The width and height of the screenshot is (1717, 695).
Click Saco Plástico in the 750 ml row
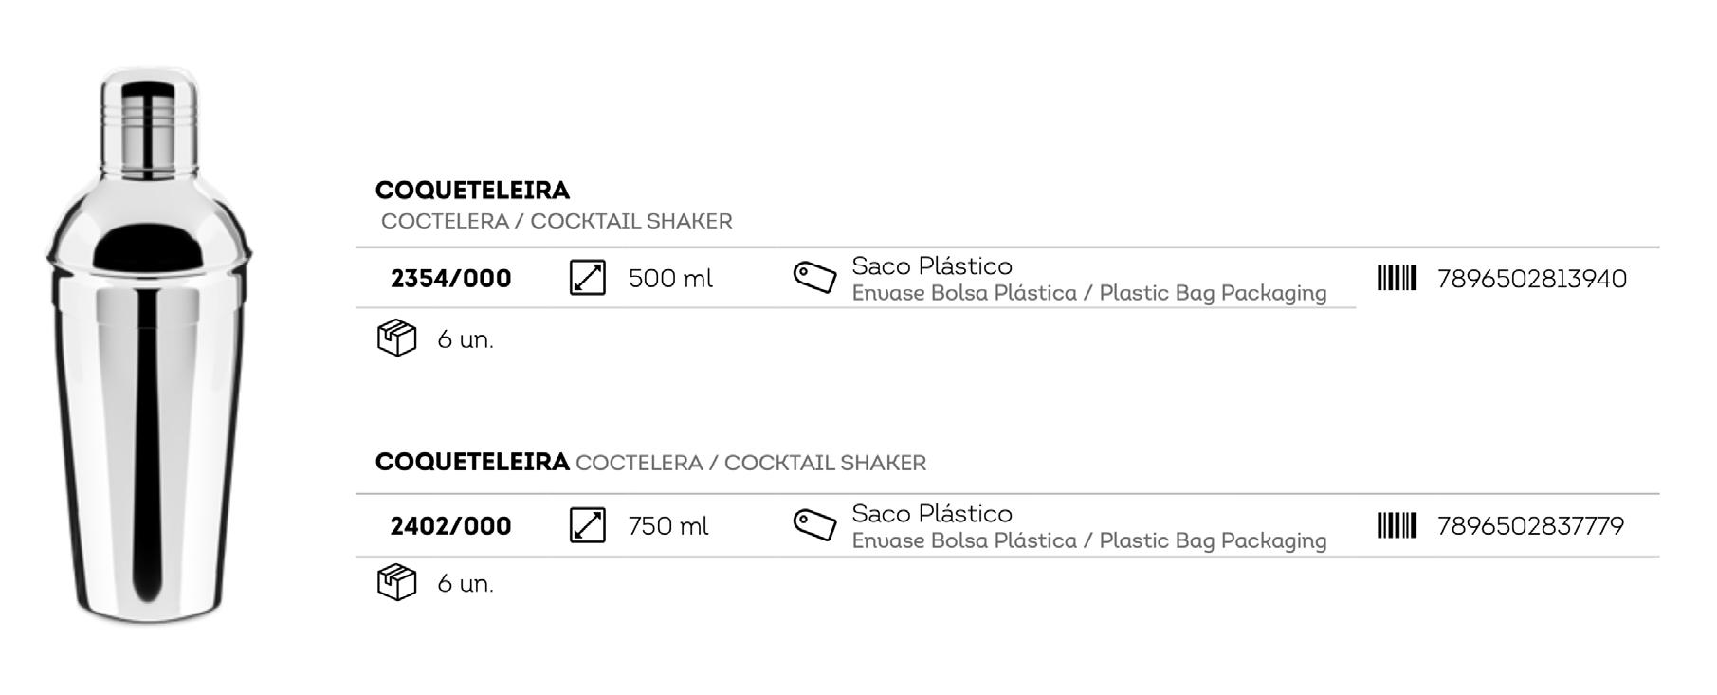931,514
